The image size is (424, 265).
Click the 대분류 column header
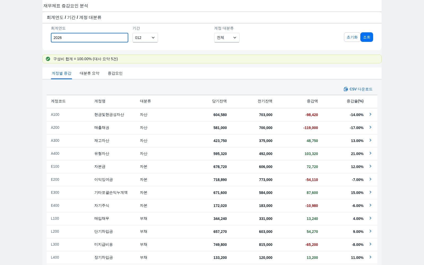tap(145, 101)
